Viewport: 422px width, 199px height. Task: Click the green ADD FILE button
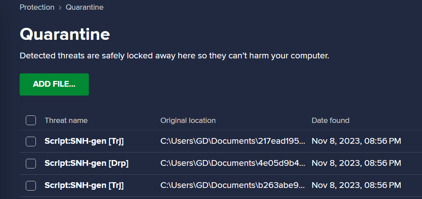(x=54, y=84)
